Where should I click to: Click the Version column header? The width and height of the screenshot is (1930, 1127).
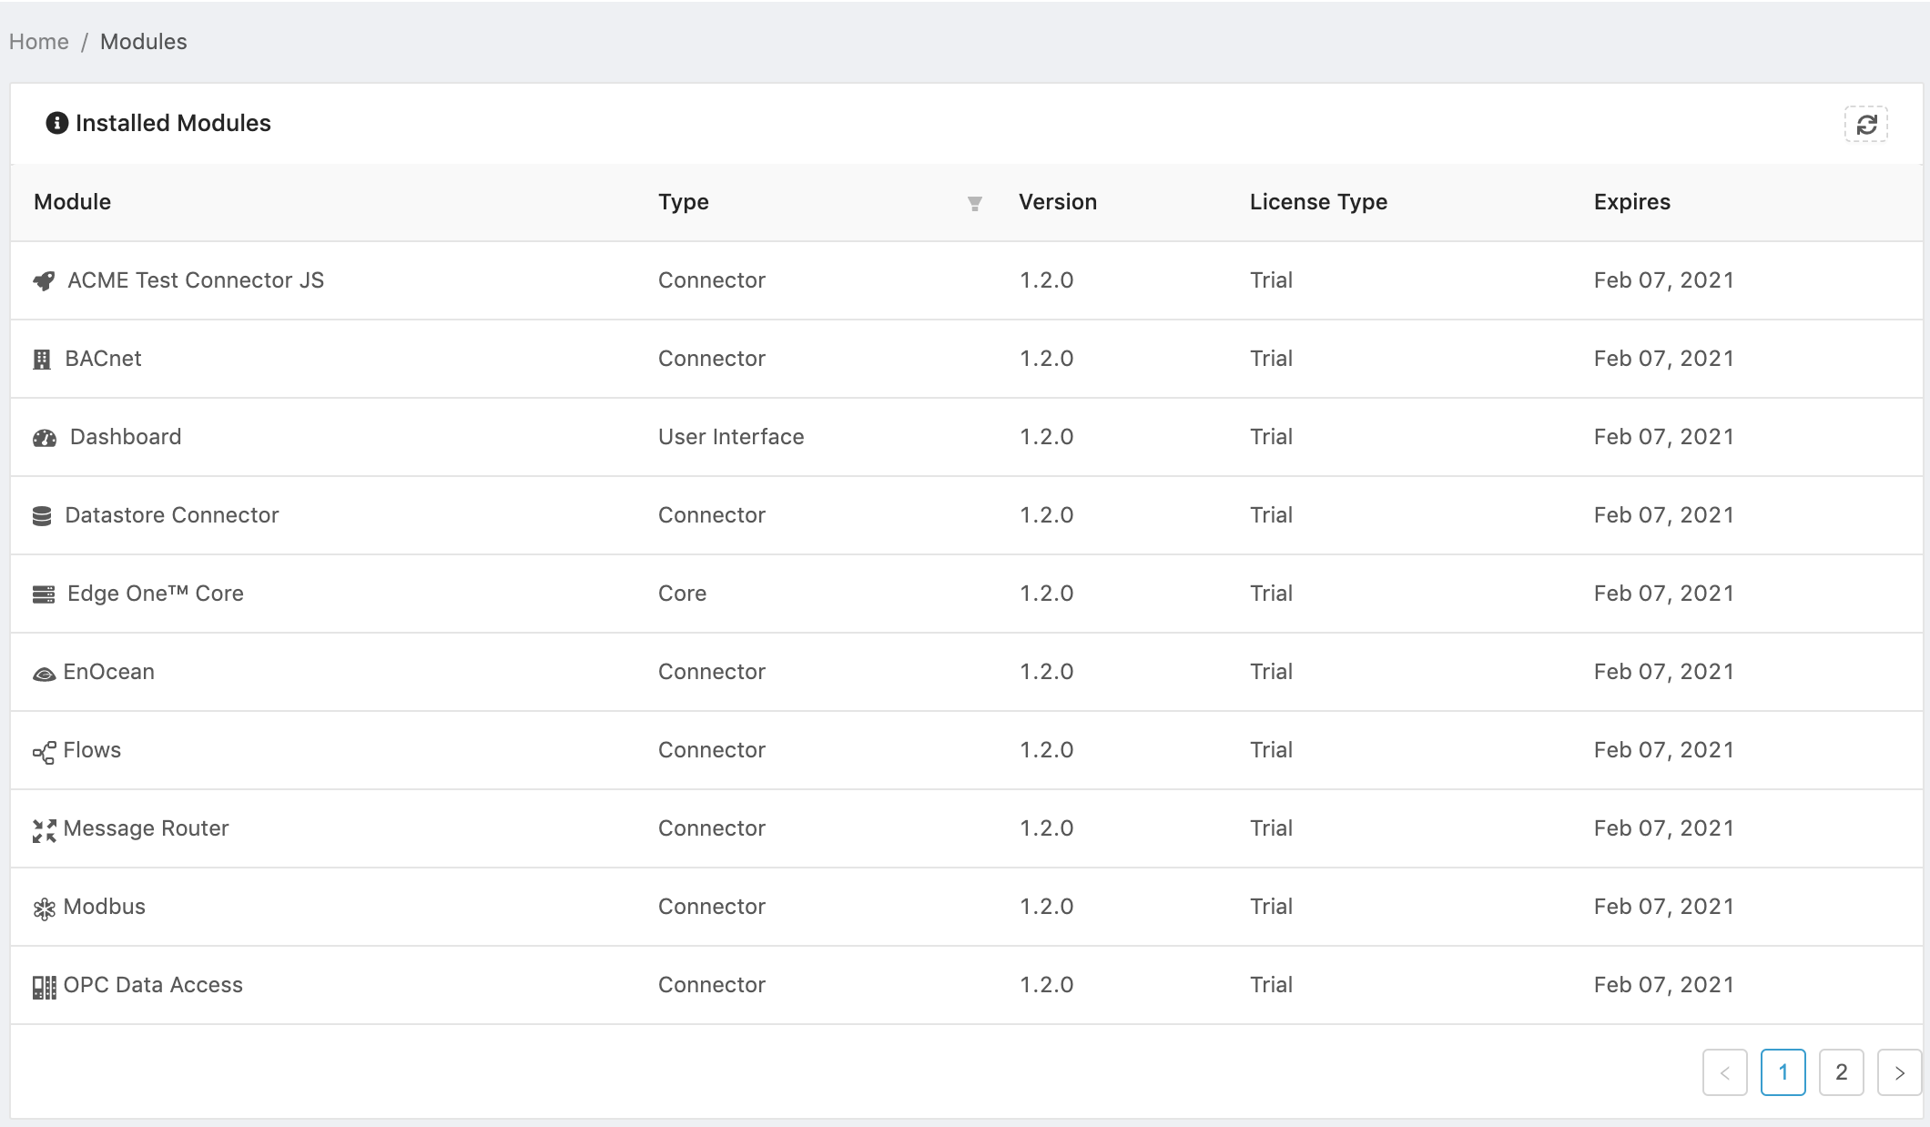(x=1058, y=202)
